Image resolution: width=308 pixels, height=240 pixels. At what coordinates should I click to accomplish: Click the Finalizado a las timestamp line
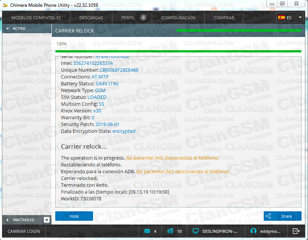point(115,192)
